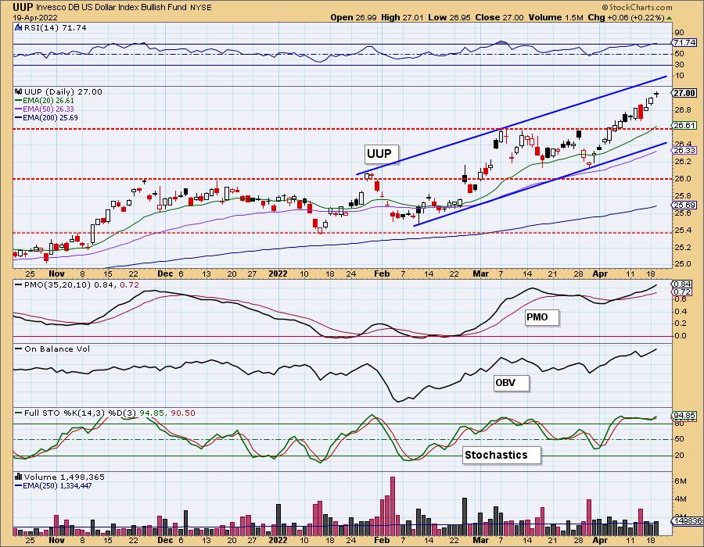Viewport: 704px width, 547px height.
Task: Click the candlestick icon beside UUP (Daily)
Action: [x=19, y=91]
